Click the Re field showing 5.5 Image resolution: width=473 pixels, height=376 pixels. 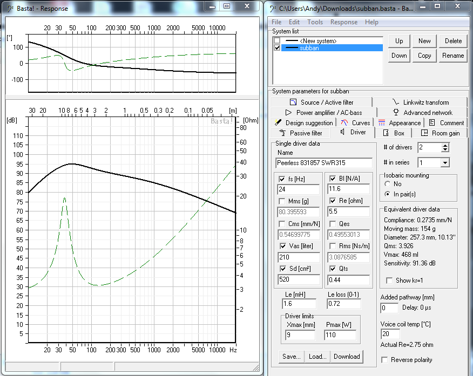[349, 211]
